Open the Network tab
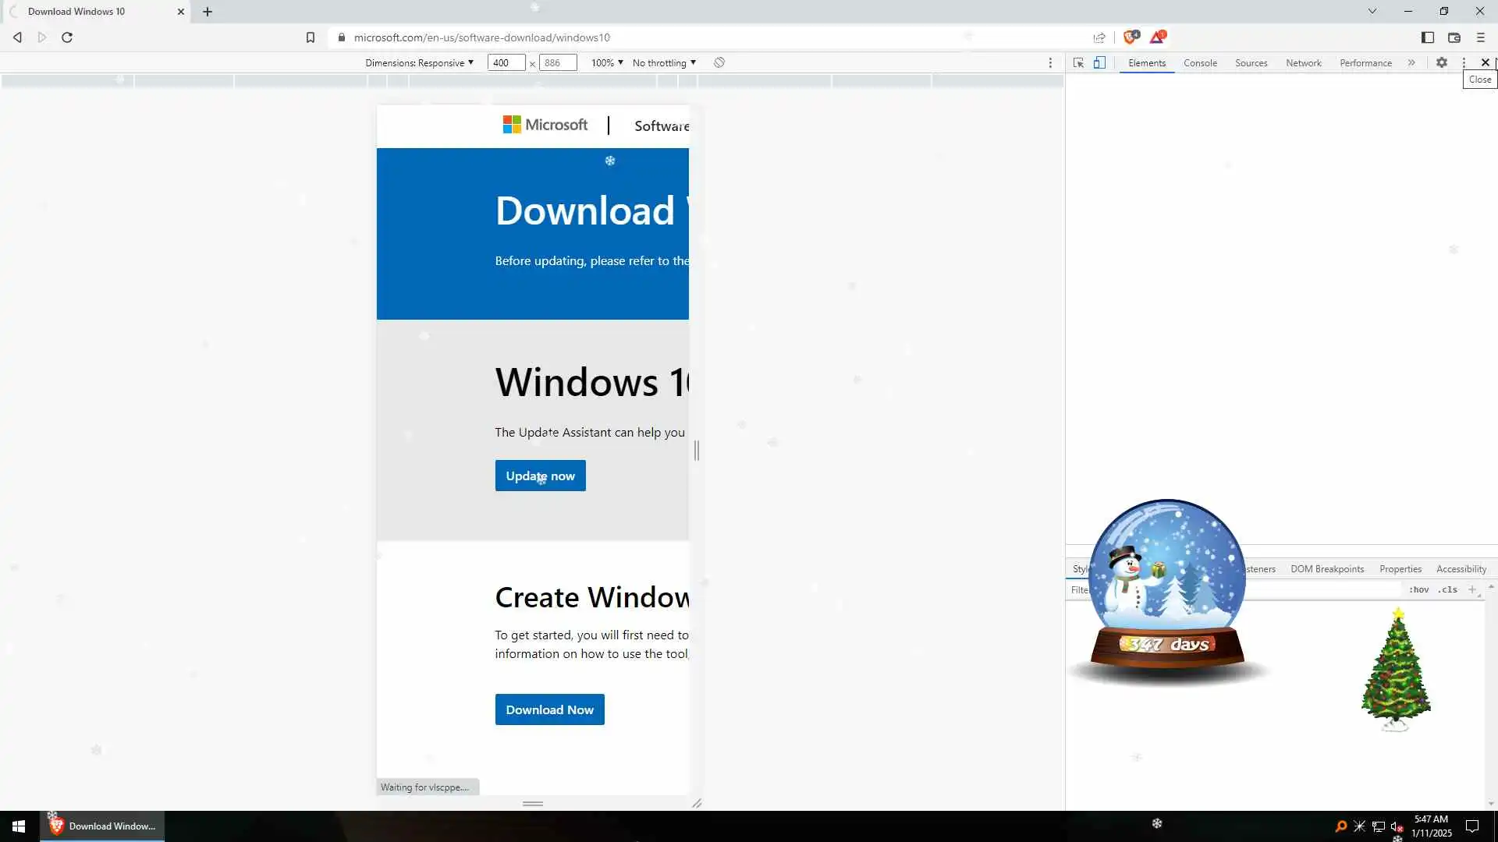Screen dimensions: 1498x842 1303,63
